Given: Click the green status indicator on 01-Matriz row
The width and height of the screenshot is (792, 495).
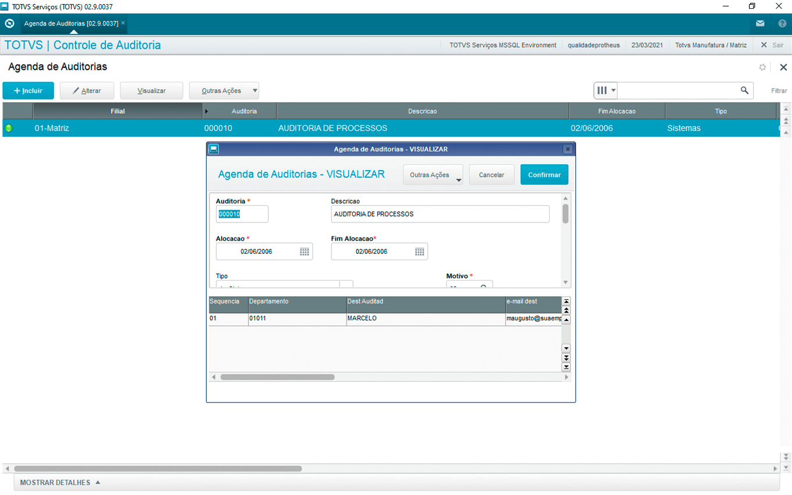Looking at the screenshot, I should coord(9,128).
